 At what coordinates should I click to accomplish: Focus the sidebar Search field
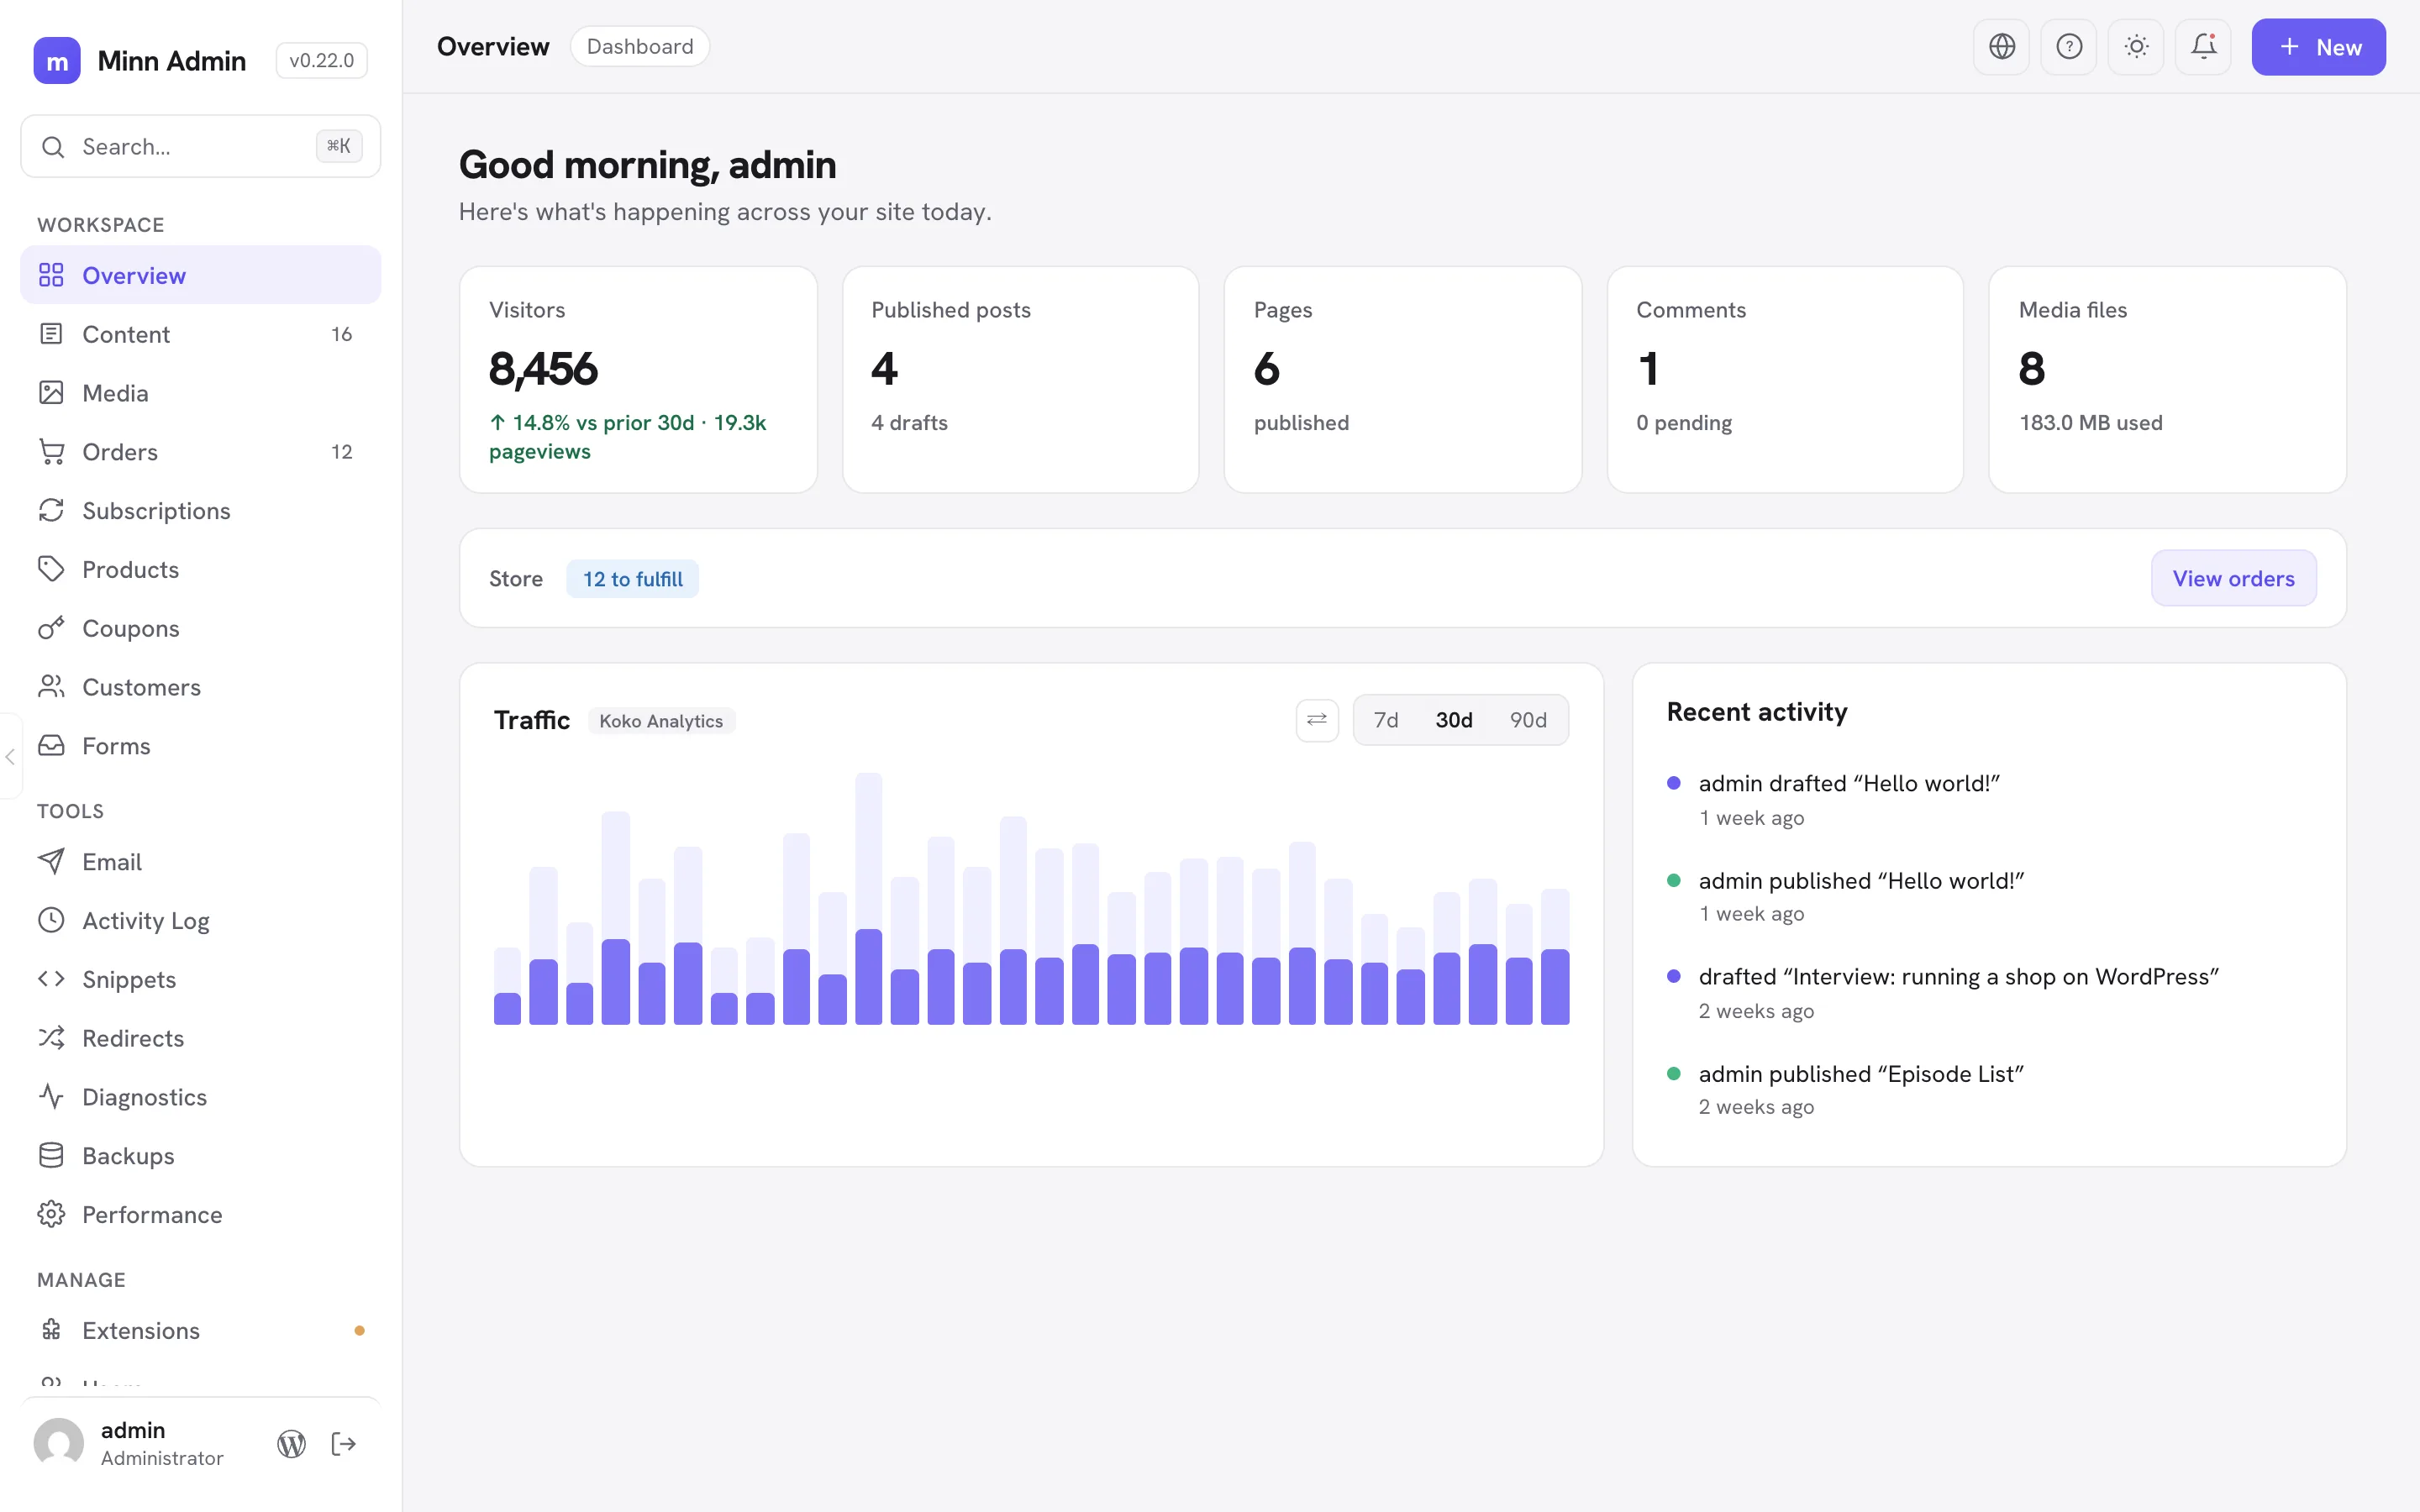coord(201,147)
